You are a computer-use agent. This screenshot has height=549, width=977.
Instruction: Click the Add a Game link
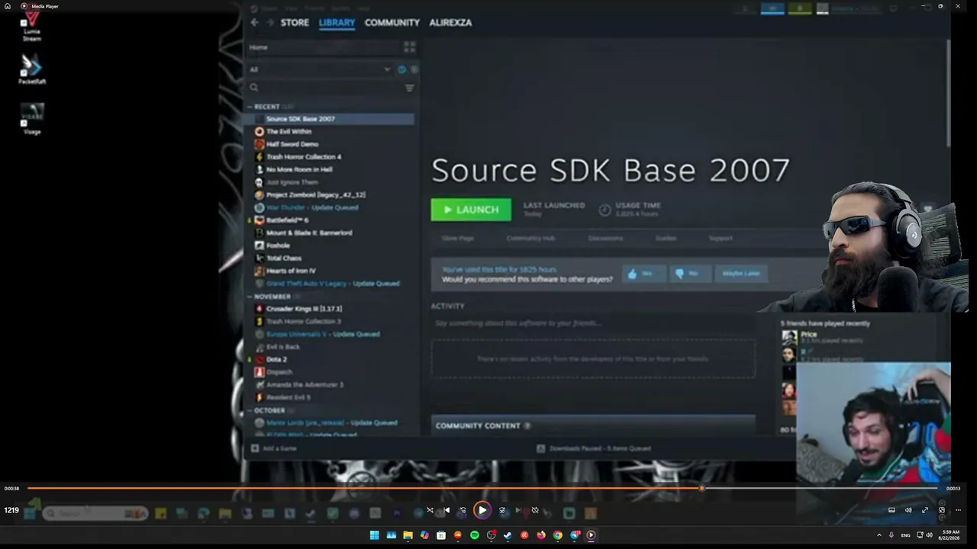279,448
